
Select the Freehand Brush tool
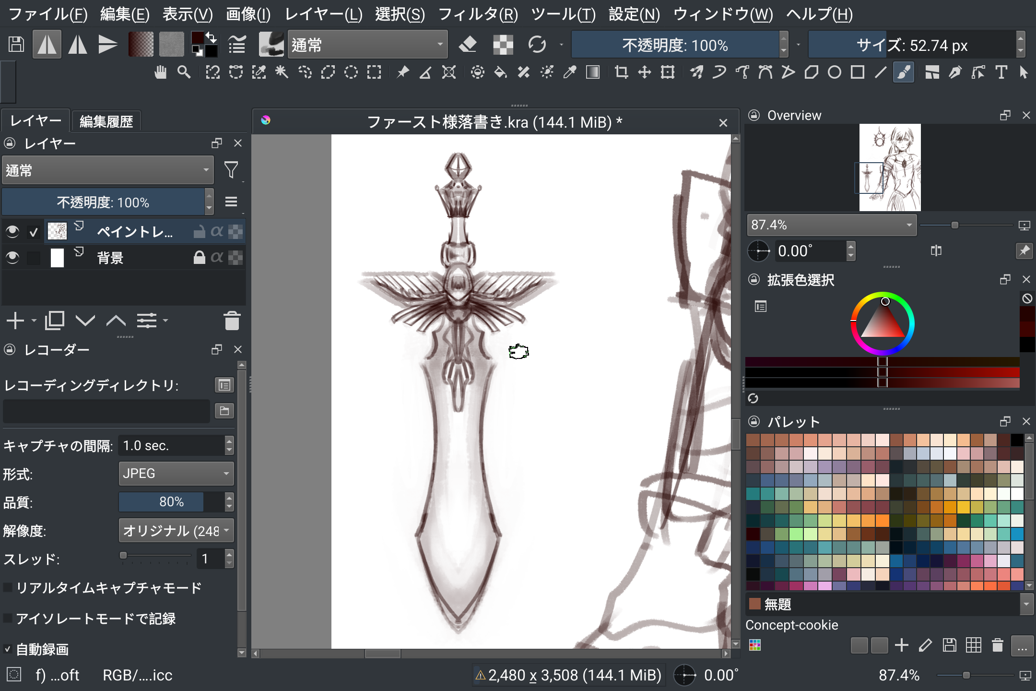903,72
